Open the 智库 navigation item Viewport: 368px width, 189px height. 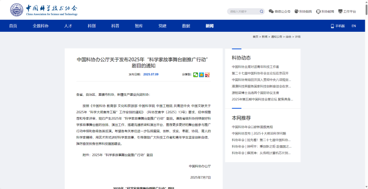pos(139,26)
